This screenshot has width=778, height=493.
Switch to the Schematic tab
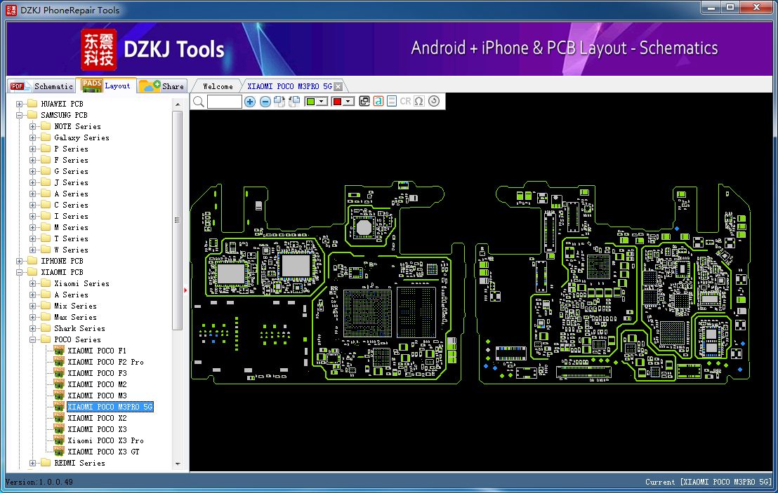[41, 86]
